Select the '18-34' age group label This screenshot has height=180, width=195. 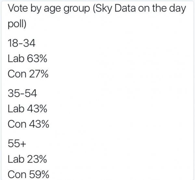21,43
